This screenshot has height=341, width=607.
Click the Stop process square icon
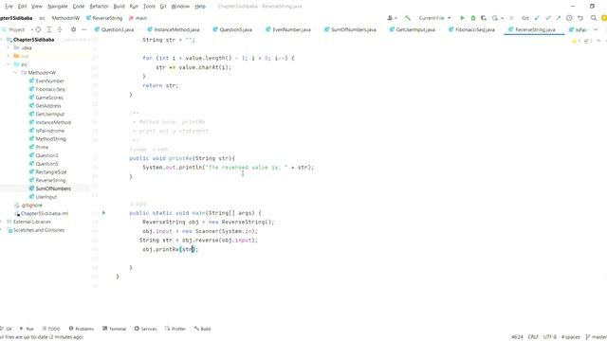point(511,18)
